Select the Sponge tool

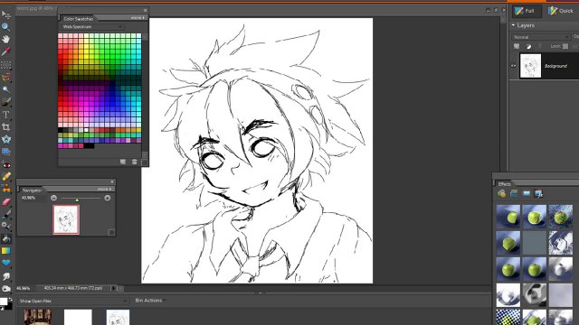(x=5, y=289)
